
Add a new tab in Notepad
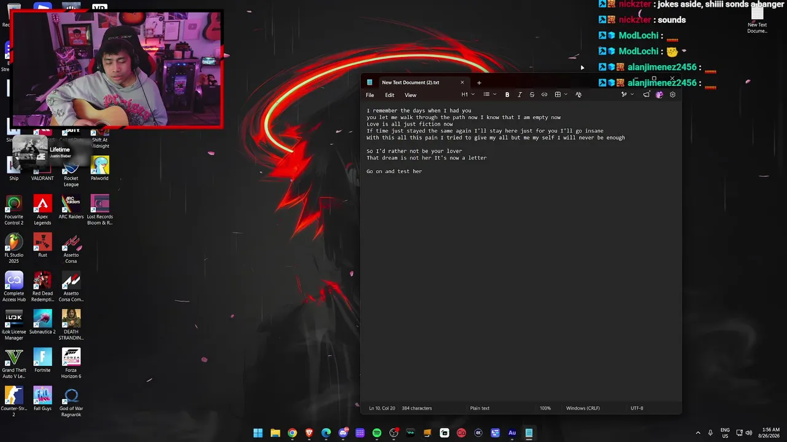click(x=479, y=82)
